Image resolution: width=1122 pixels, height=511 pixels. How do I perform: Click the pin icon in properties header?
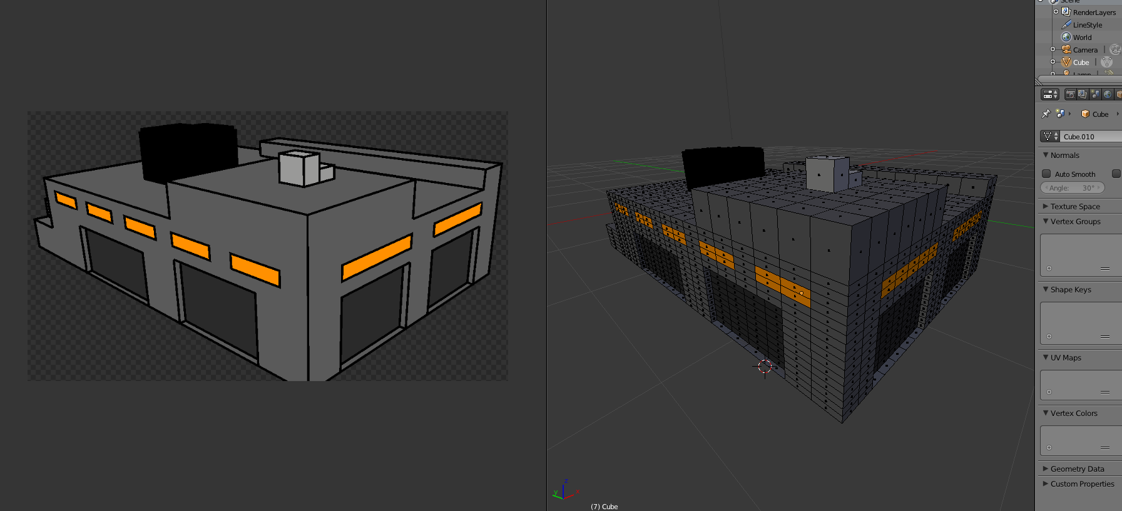1046,114
